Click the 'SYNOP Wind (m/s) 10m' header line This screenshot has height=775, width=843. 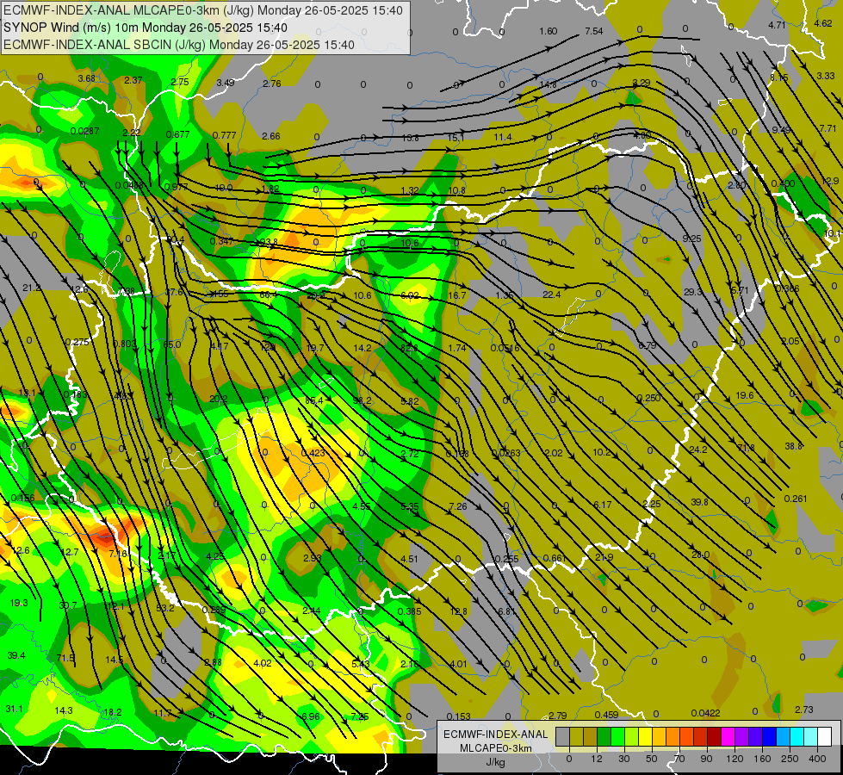pyautogui.click(x=146, y=28)
